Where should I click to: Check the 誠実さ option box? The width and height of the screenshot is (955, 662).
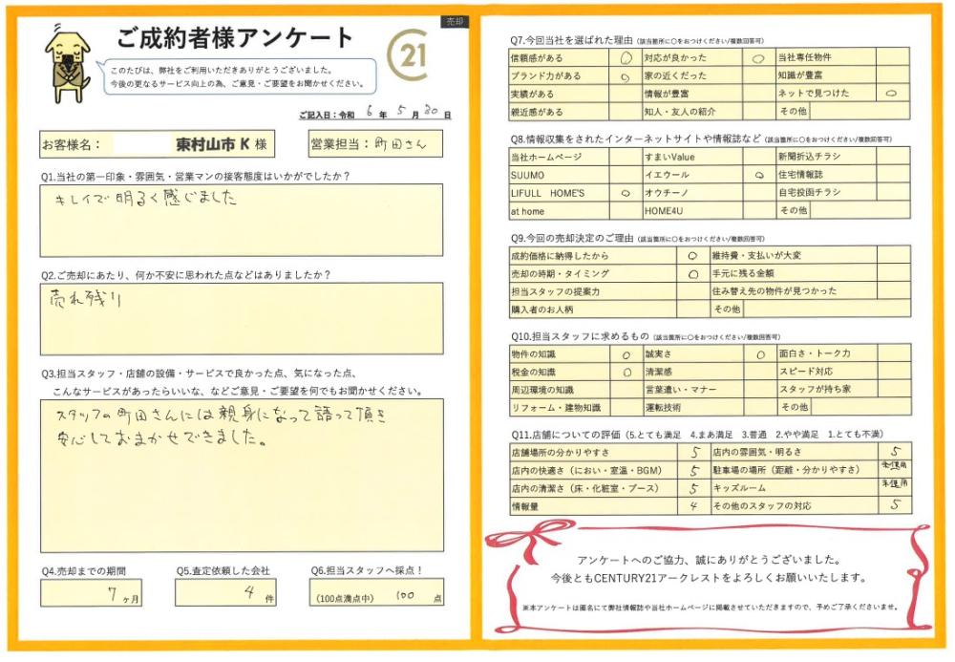click(x=759, y=353)
